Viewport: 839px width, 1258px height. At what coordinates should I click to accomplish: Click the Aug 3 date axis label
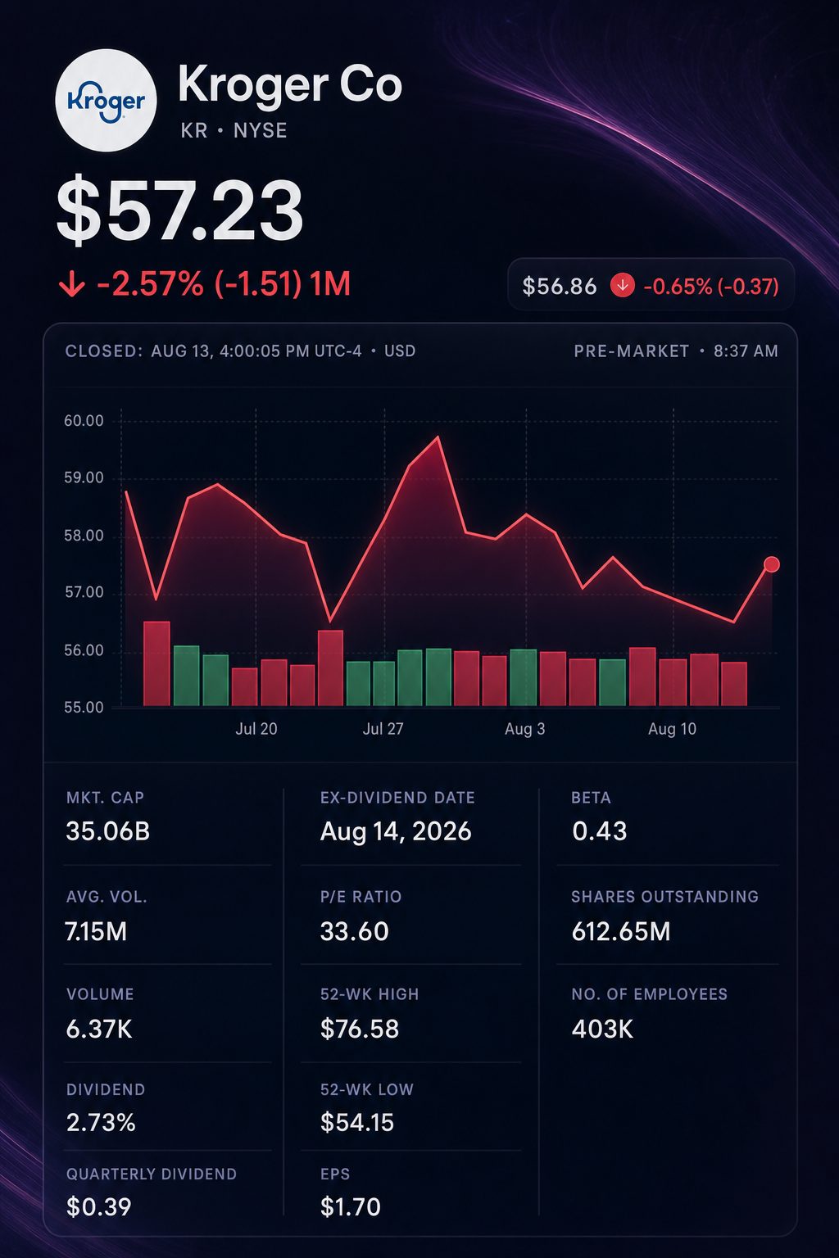(524, 729)
